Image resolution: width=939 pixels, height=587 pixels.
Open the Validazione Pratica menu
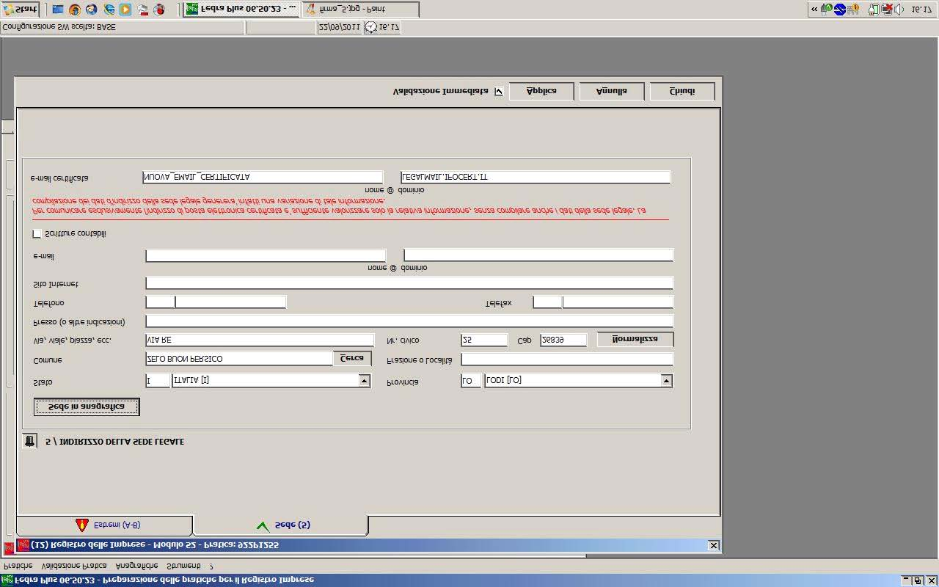(x=74, y=566)
